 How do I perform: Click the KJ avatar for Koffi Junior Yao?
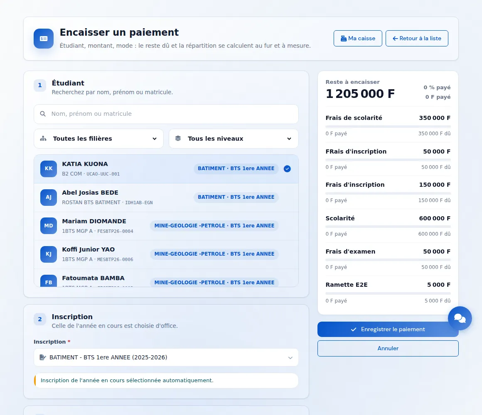tap(49, 254)
